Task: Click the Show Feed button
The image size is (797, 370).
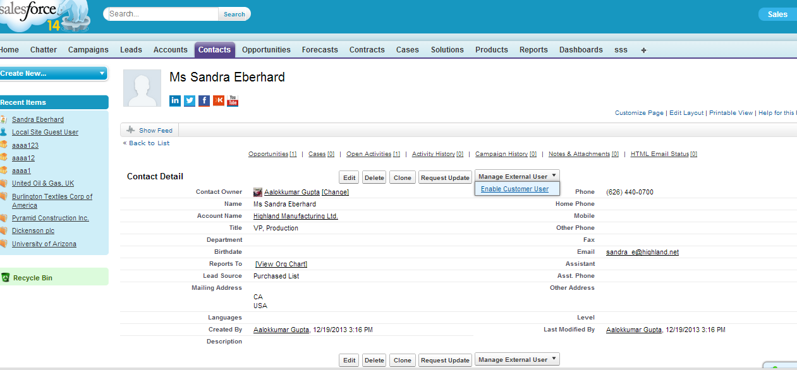Action: pyautogui.click(x=150, y=130)
